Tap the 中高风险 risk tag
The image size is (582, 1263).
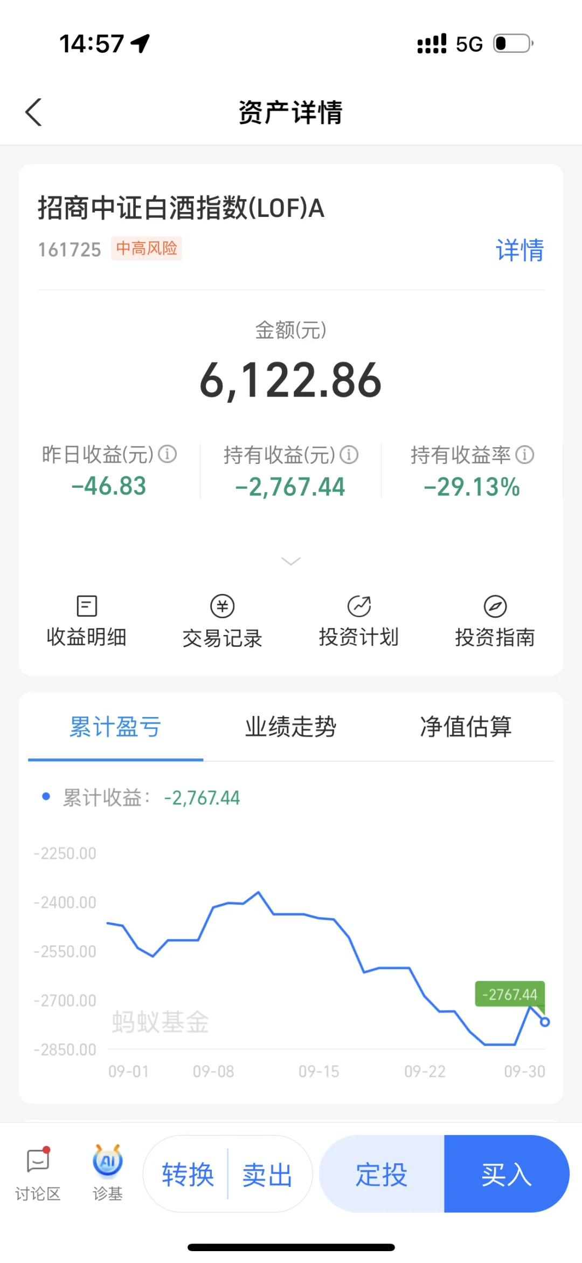(147, 248)
